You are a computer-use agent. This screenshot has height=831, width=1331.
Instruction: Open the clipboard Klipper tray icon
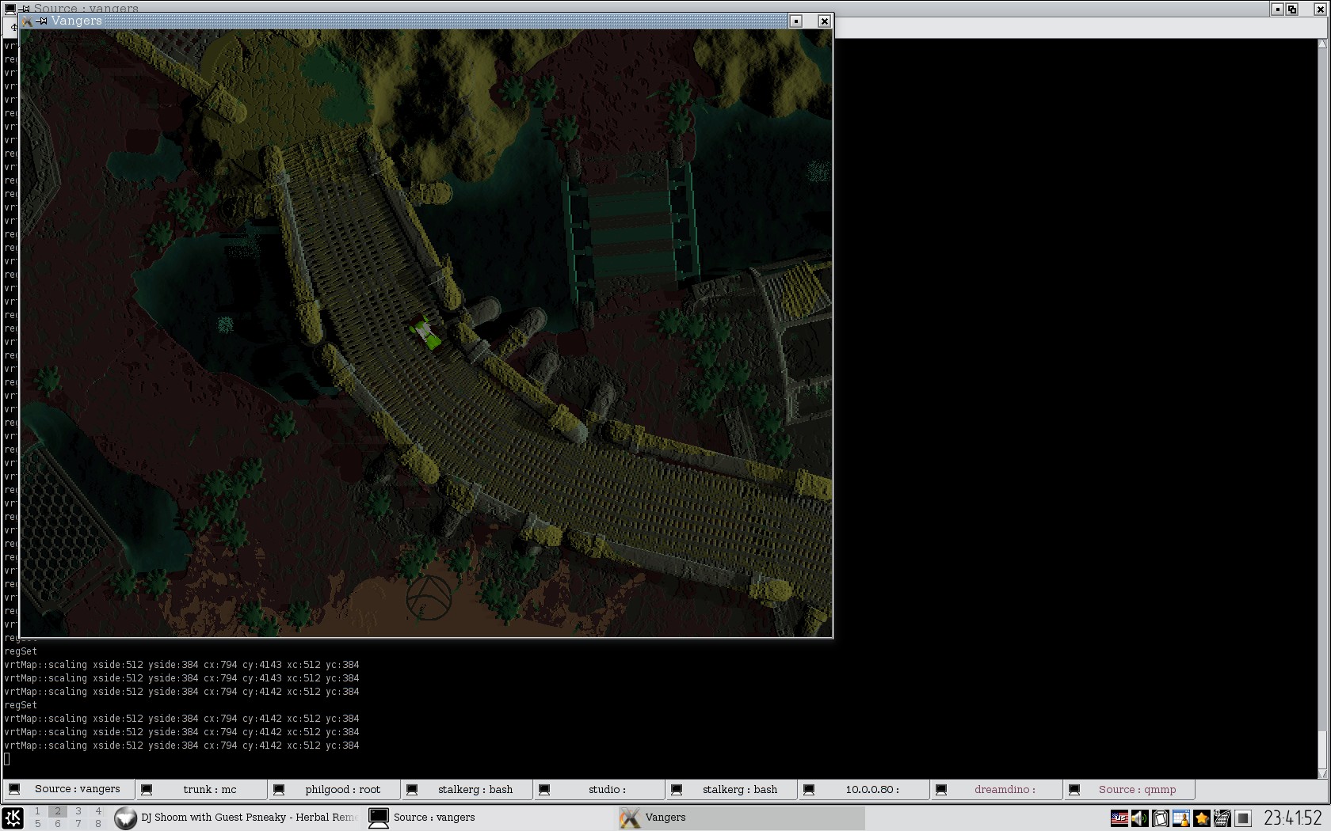click(1160, 818)
